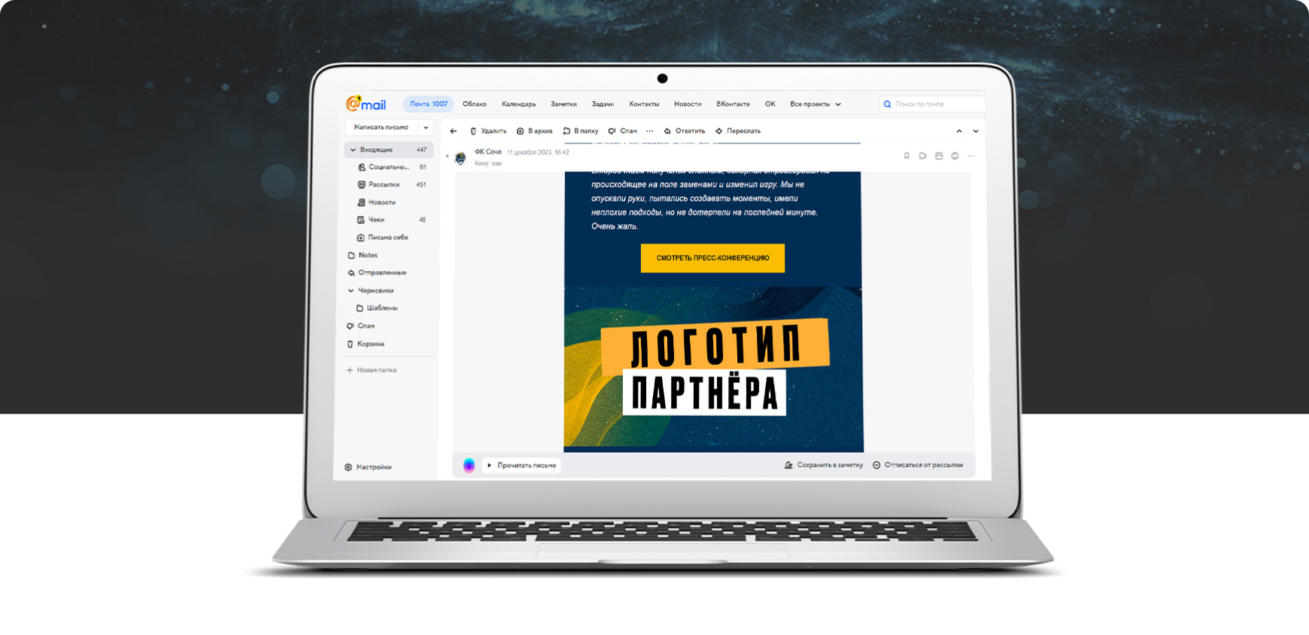
Task: Open ВКонтакте link in the top menu
Action: click(733, 104)
